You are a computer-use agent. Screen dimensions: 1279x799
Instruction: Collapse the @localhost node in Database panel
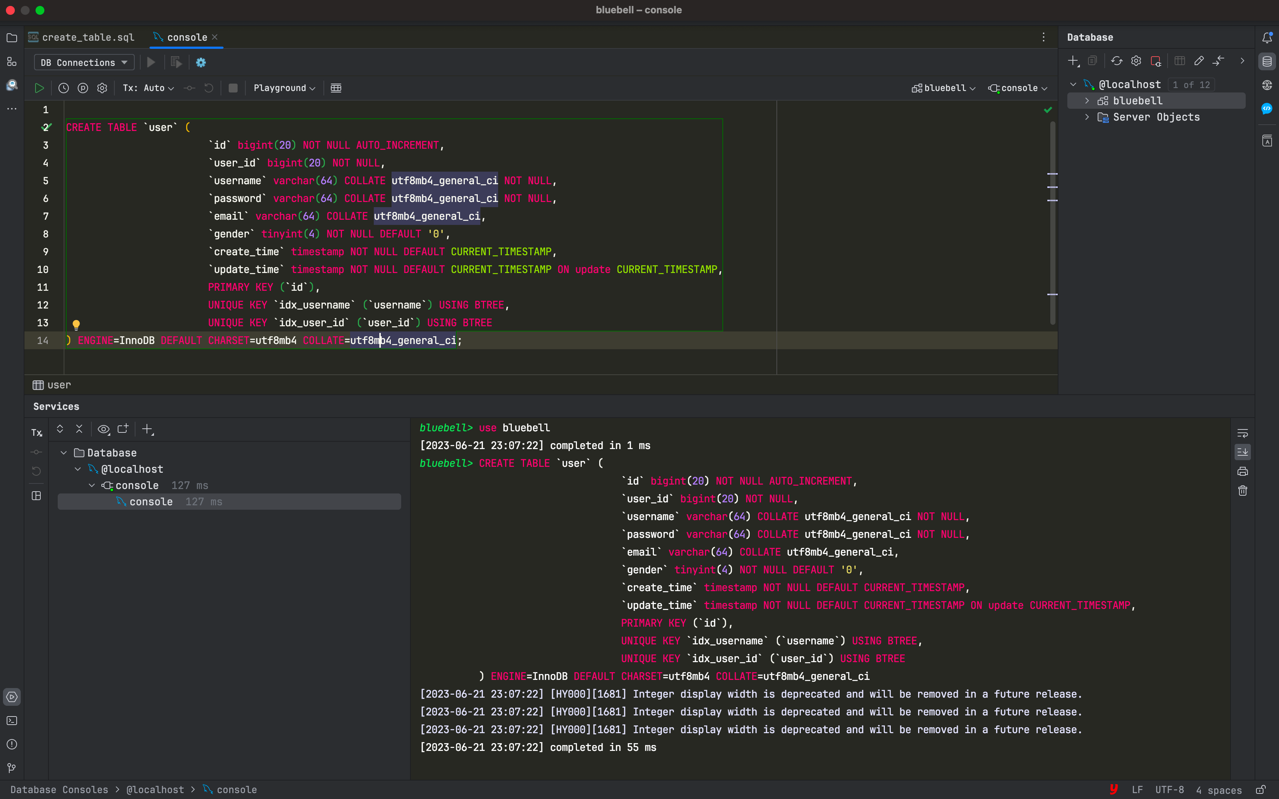[1073, 85]
